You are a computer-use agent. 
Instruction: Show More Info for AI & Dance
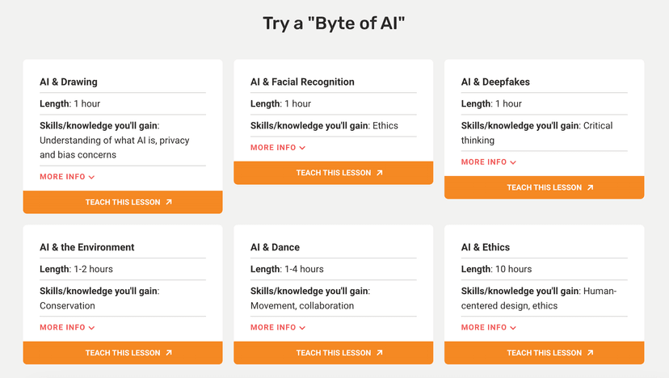tap(278, 328)
